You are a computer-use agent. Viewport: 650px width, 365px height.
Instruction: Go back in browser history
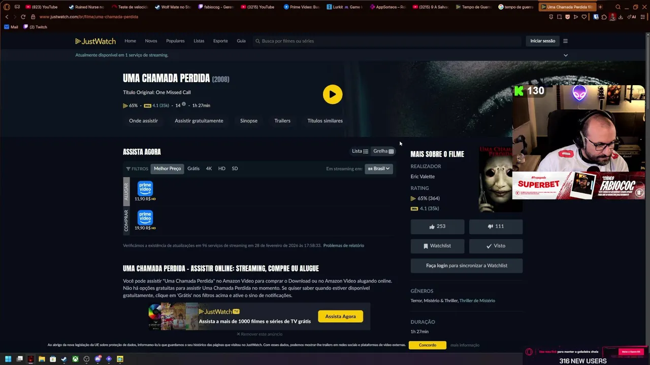(x=7, y=17)
